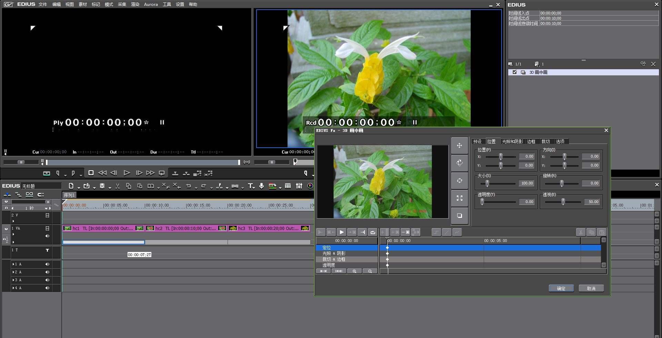Screen dimensions: 662x338
Task: Click 确定 button to confirm effect
Action: tap(561, 288)
